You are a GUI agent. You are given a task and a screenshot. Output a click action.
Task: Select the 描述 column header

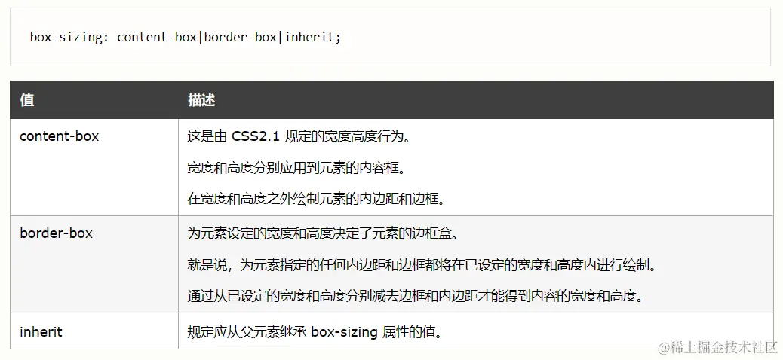click(x=201, y=100)
